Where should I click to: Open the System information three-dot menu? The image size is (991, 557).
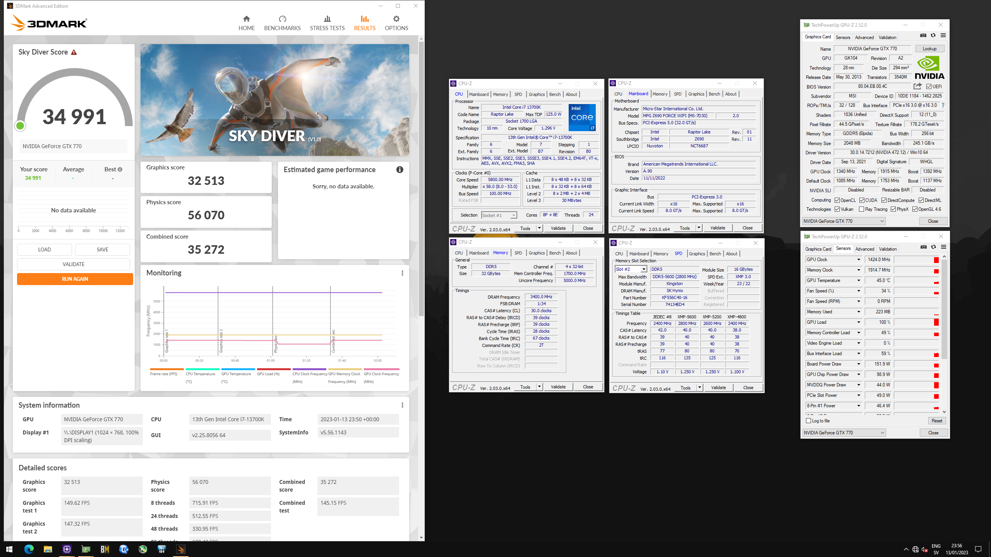[x=402, y=405]
